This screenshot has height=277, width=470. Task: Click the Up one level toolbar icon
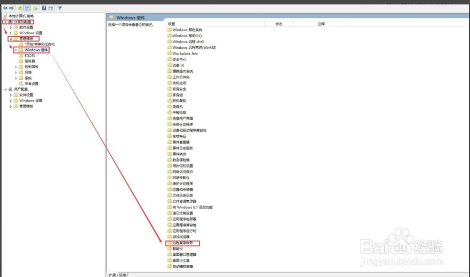20,8
